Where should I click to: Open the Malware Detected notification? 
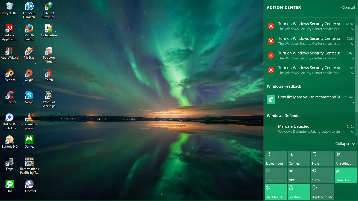click(x=309, y=129)
